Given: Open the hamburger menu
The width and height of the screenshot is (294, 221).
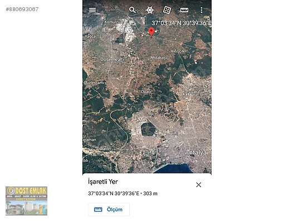Looking at the screenshot, I should (x=92, y=10).
